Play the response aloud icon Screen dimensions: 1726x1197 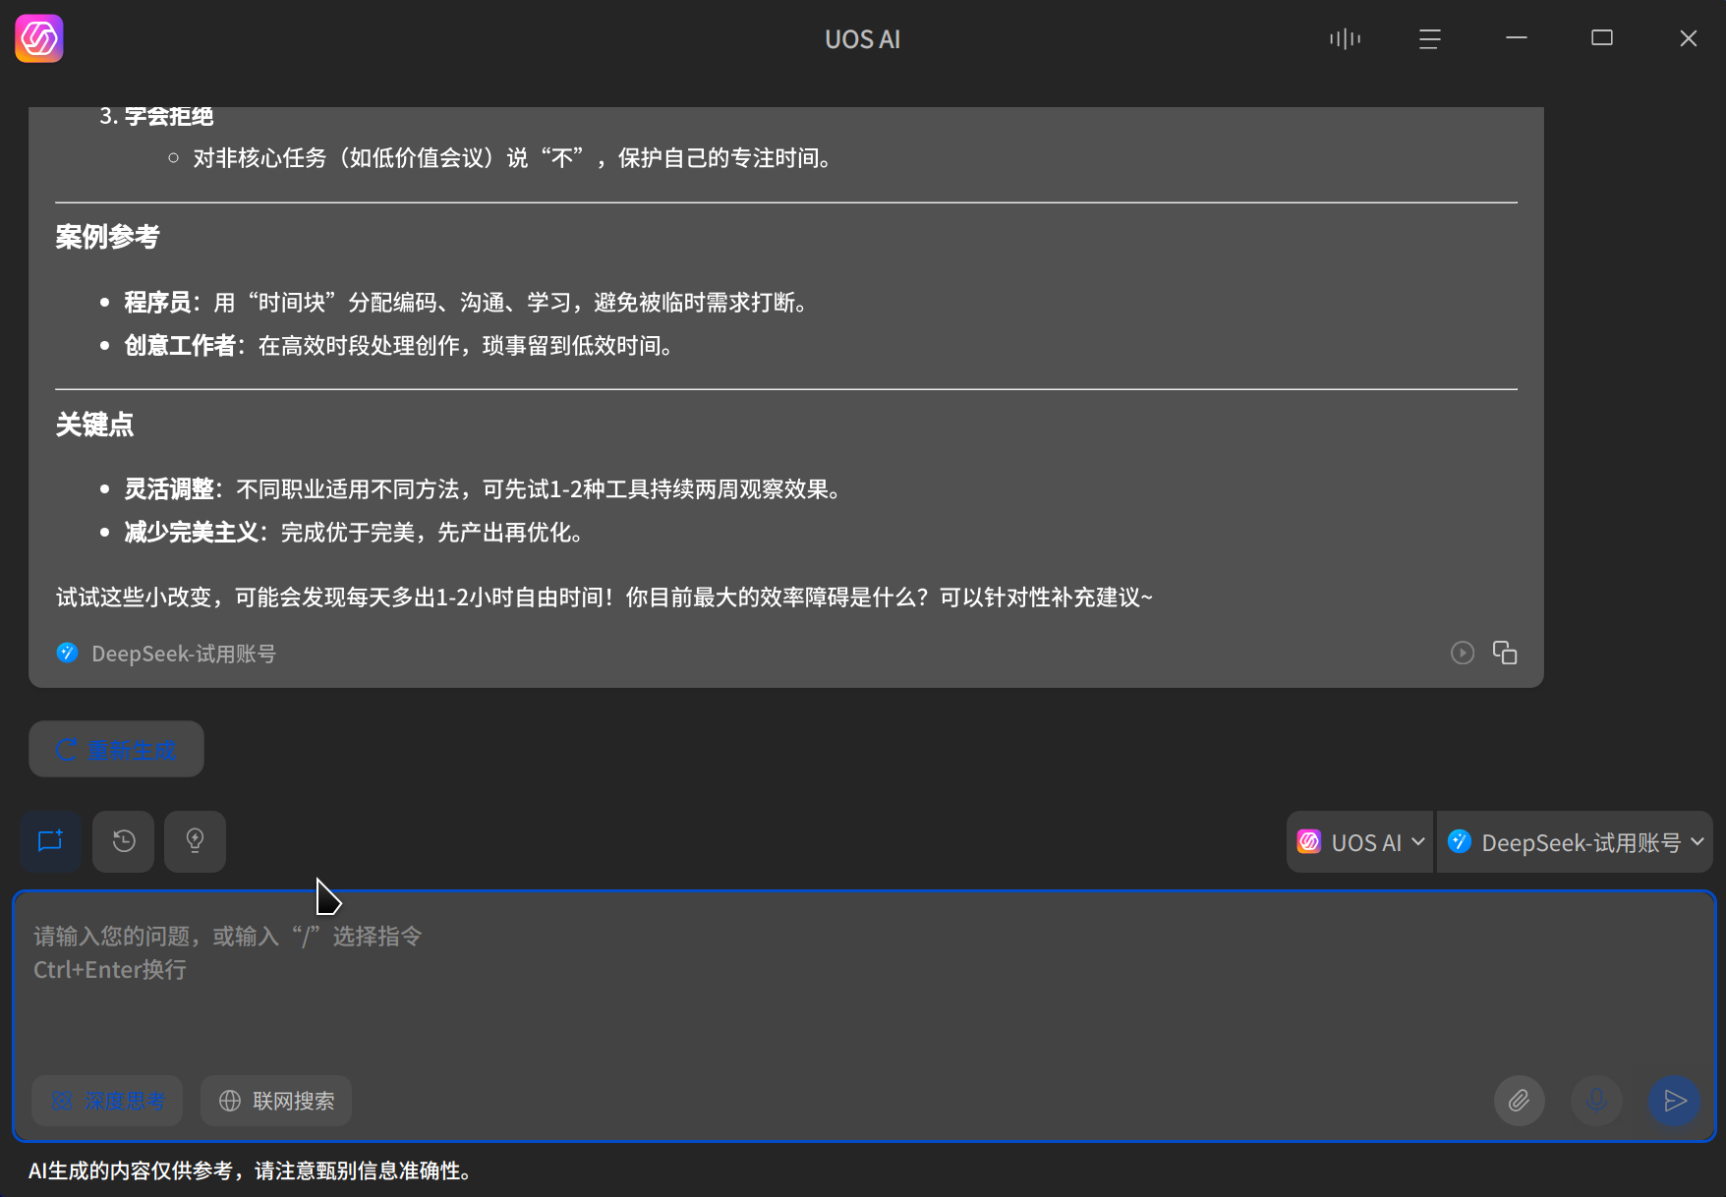point(1463,653)
